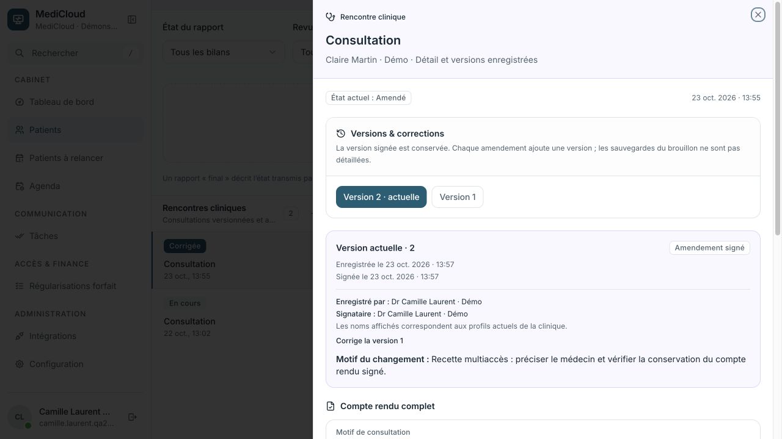The height and width of the screenshot is (439, 782).
Task: Click the MediCloud logo icon
Action: coord(18,20)
